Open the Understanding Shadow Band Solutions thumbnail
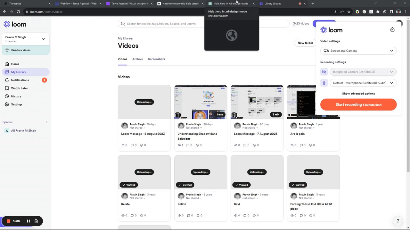 (201, 102)
